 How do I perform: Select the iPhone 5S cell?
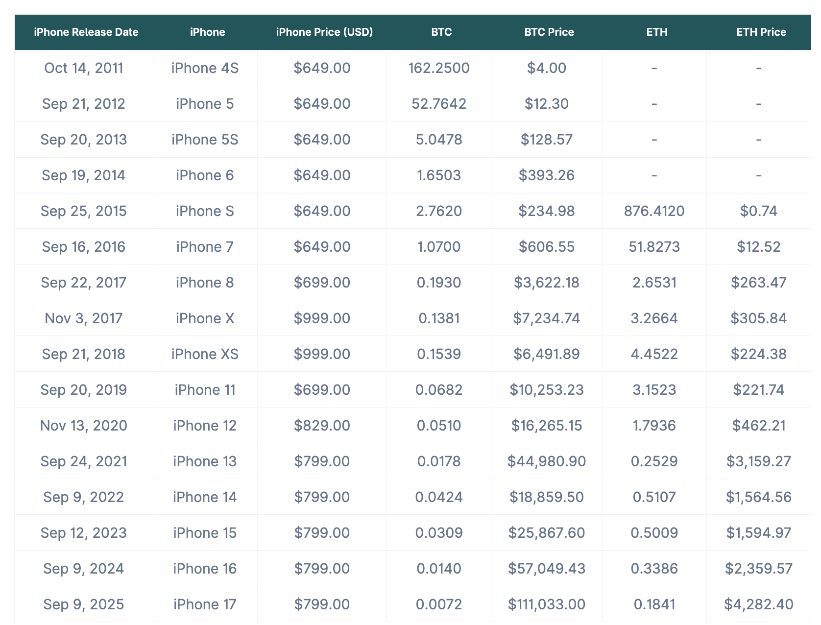205,140
